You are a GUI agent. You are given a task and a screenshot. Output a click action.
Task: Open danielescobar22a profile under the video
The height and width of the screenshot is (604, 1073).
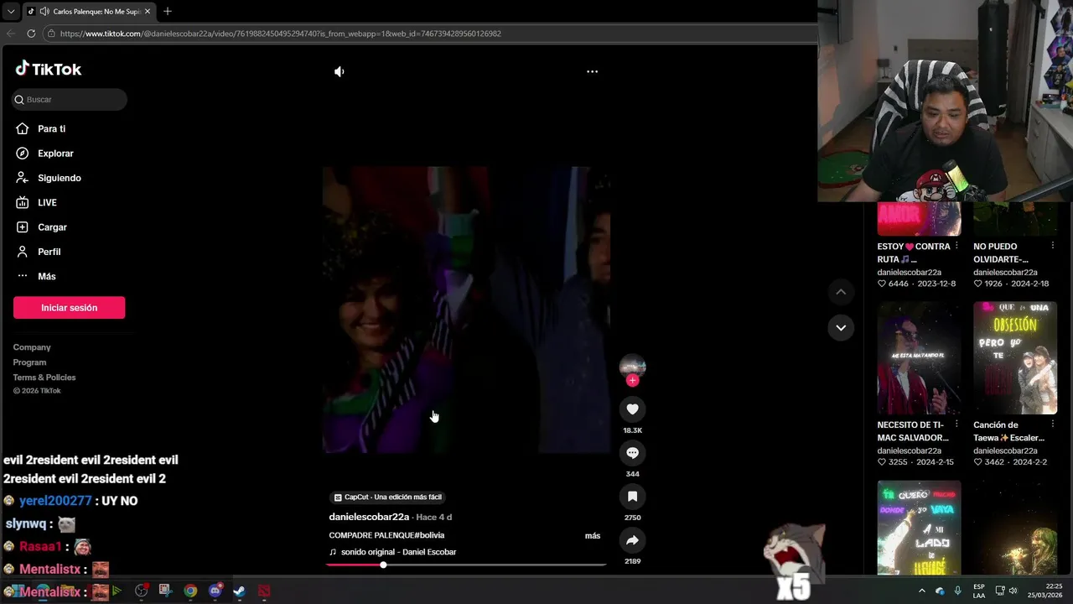tap(369, 517)
